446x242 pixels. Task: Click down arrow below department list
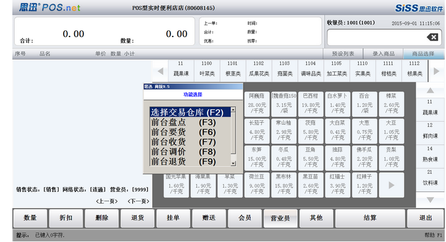point(430,200)
